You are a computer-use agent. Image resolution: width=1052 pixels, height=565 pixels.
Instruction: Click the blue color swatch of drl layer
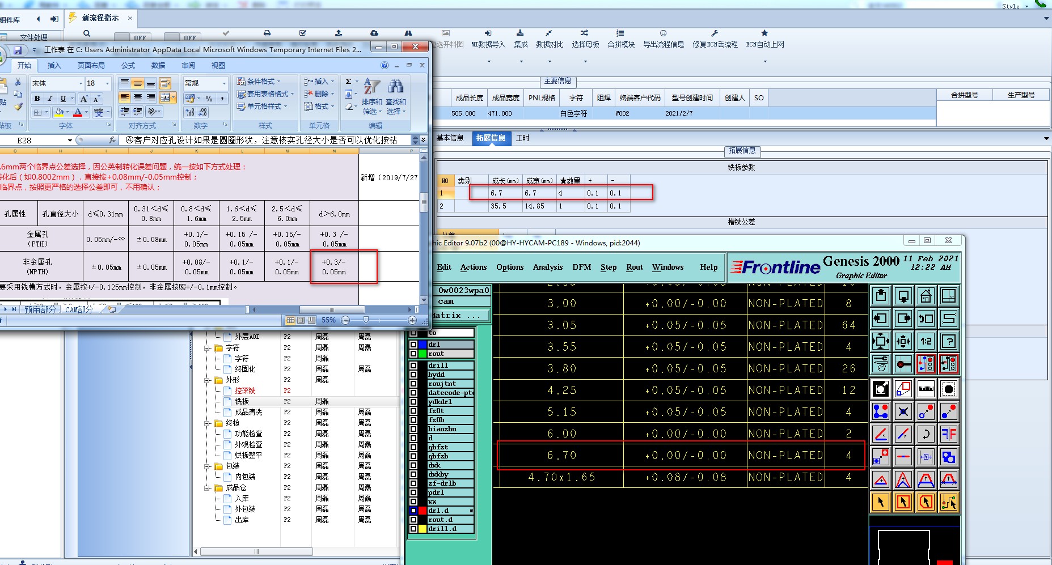coord(423,345)
